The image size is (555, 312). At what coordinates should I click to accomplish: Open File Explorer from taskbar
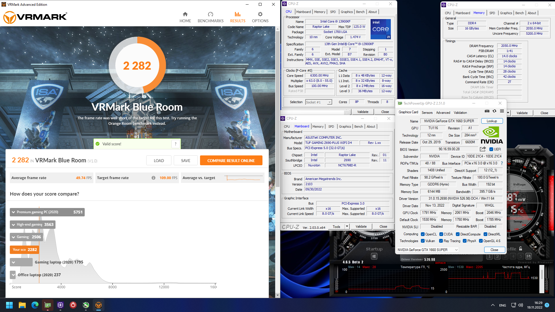coord(22,305)
